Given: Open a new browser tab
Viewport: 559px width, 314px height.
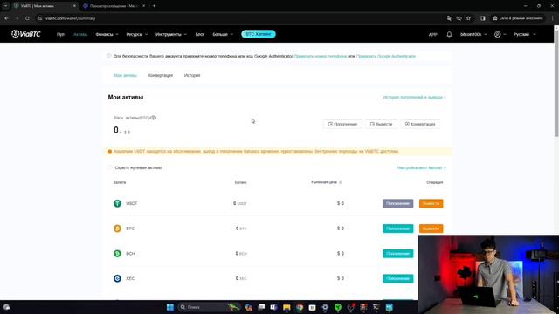Looking at the screenshot, I should [x=154, y=6].
